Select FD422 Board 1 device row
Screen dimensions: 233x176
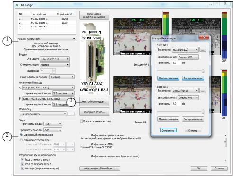pos(47,23)
